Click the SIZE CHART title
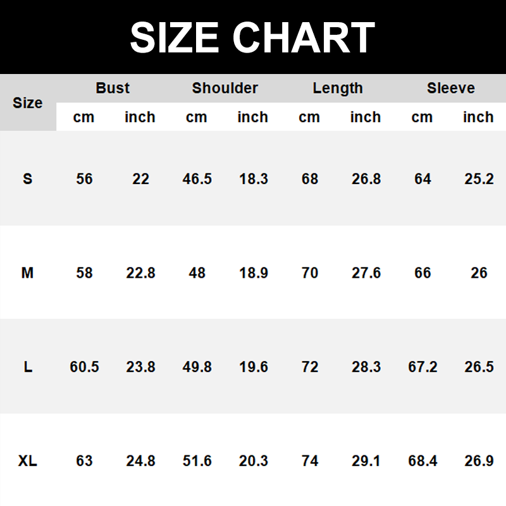Image resolution: width=506 pixels, height=506 pixels. pos(252,37)
